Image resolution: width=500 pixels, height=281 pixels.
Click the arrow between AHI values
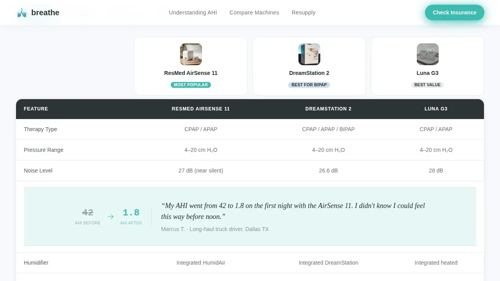point(111,217)
